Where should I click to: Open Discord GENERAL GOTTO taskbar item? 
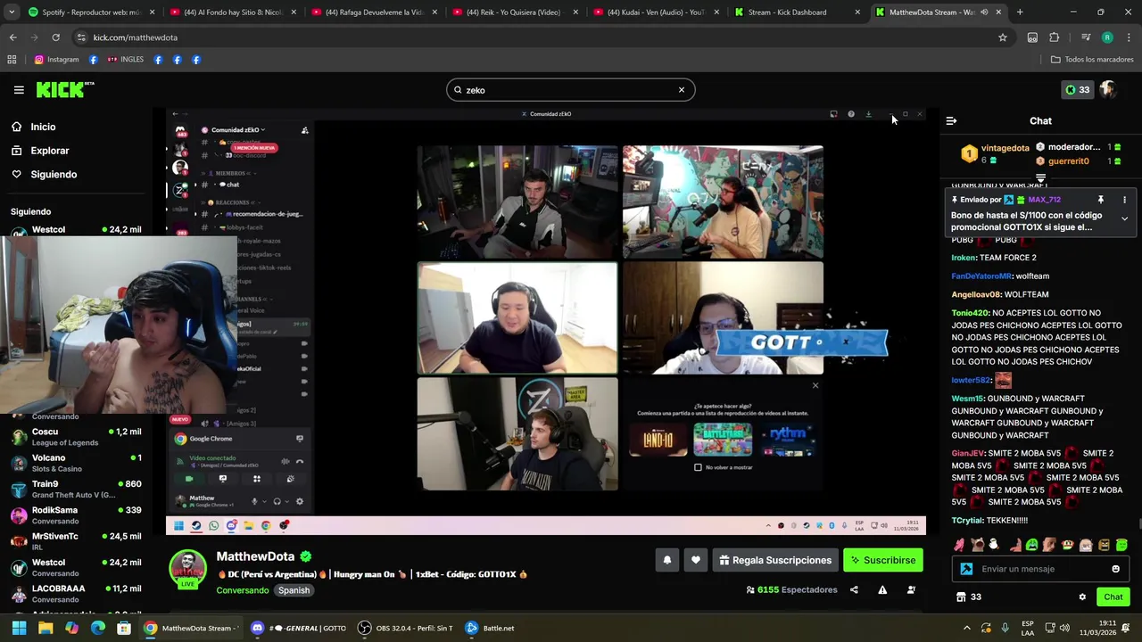(x=300, y=628)
